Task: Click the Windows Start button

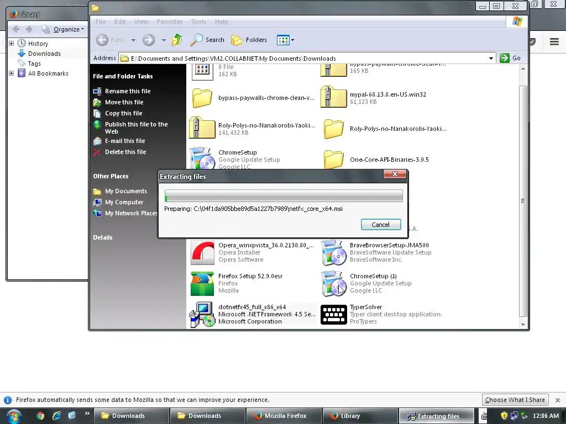Action: (x=13, y=416)
